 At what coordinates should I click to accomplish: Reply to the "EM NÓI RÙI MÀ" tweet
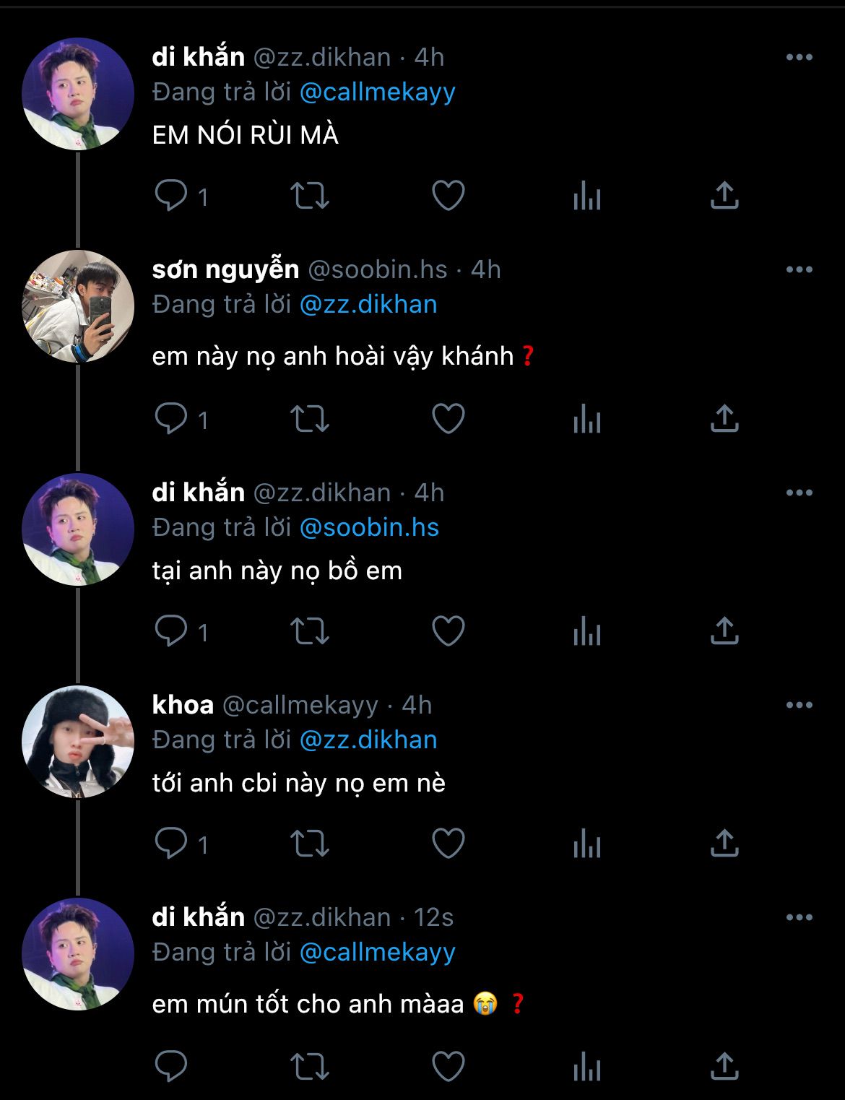[171, 196]
